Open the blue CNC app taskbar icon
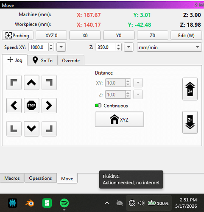204x212 pixels. [12, 203]
